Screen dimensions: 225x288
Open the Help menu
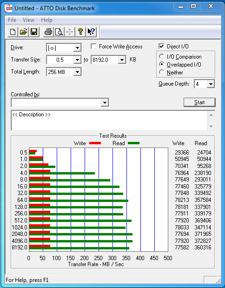click(x=46, y=20)
